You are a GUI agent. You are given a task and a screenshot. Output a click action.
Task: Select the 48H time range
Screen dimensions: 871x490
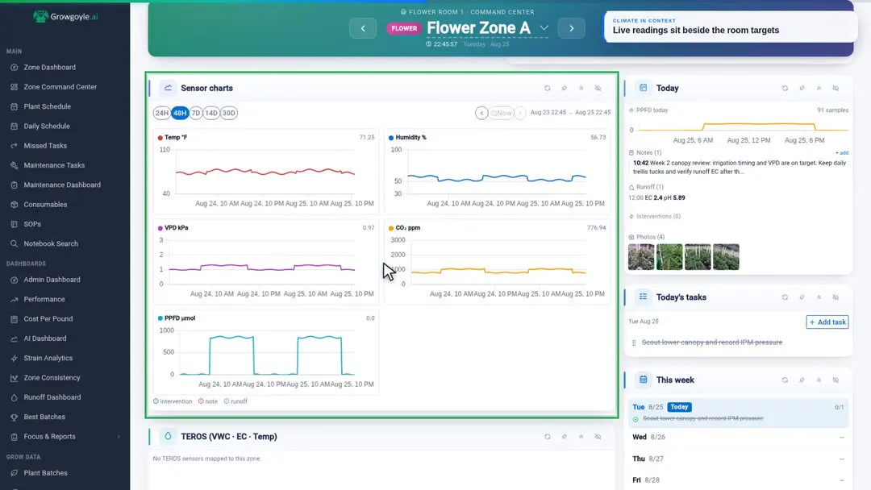click(x=179, y=113)
